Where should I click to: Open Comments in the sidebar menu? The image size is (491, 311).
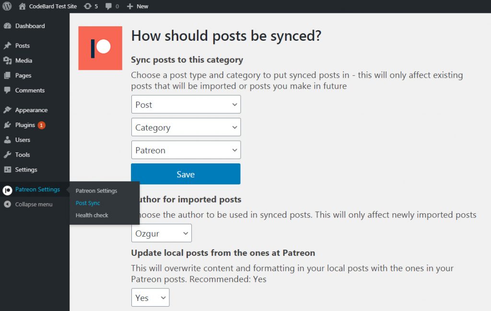click(30, 90)
